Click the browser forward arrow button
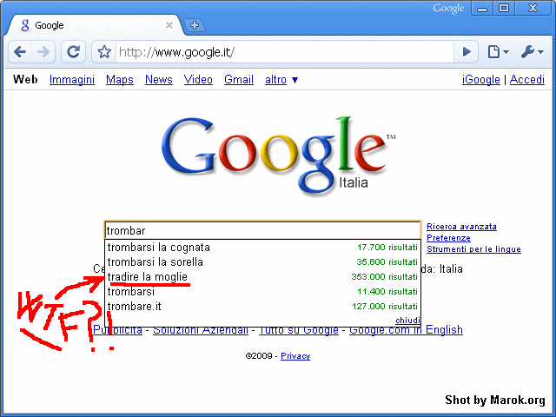 (43, 52)
